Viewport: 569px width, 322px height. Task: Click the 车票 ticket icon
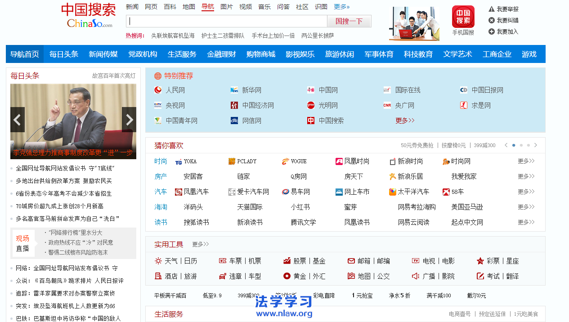[x=223, y=261]
